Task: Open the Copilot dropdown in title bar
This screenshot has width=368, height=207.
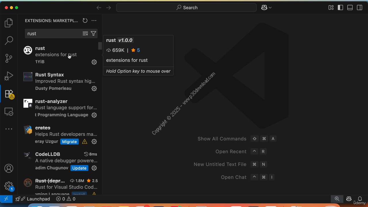Action: pos(266,8)
